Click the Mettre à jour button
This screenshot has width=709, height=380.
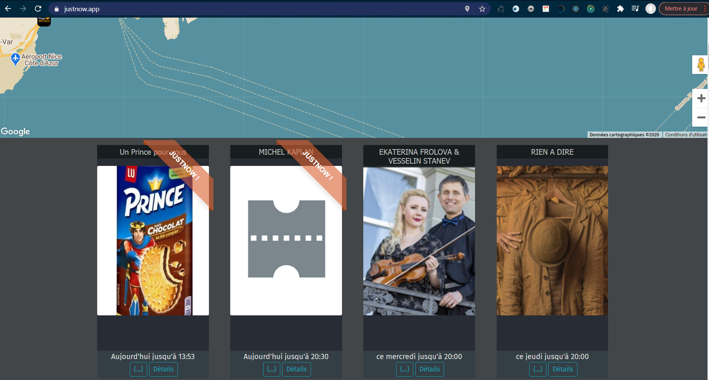pos(681,9)
